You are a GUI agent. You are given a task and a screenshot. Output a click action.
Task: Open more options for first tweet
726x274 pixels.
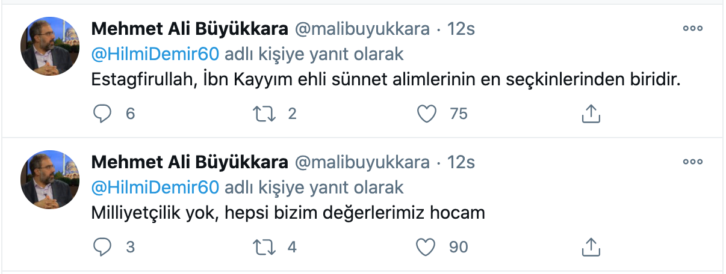pos(692,29)
